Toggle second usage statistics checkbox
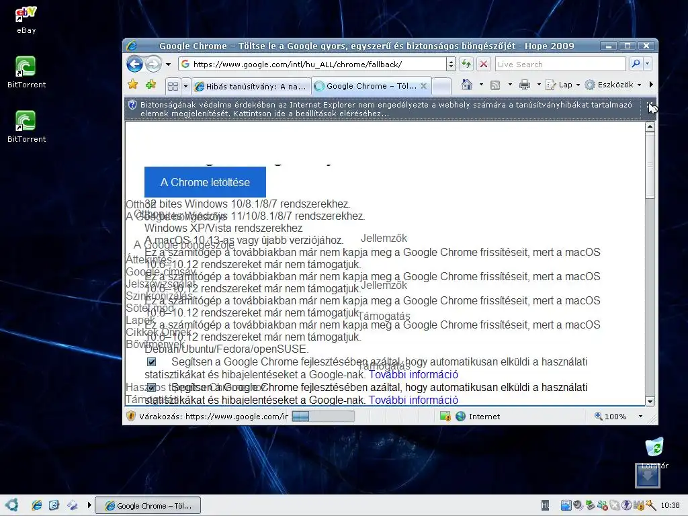The height and width of the screenshot is (516, 688). 151,388
